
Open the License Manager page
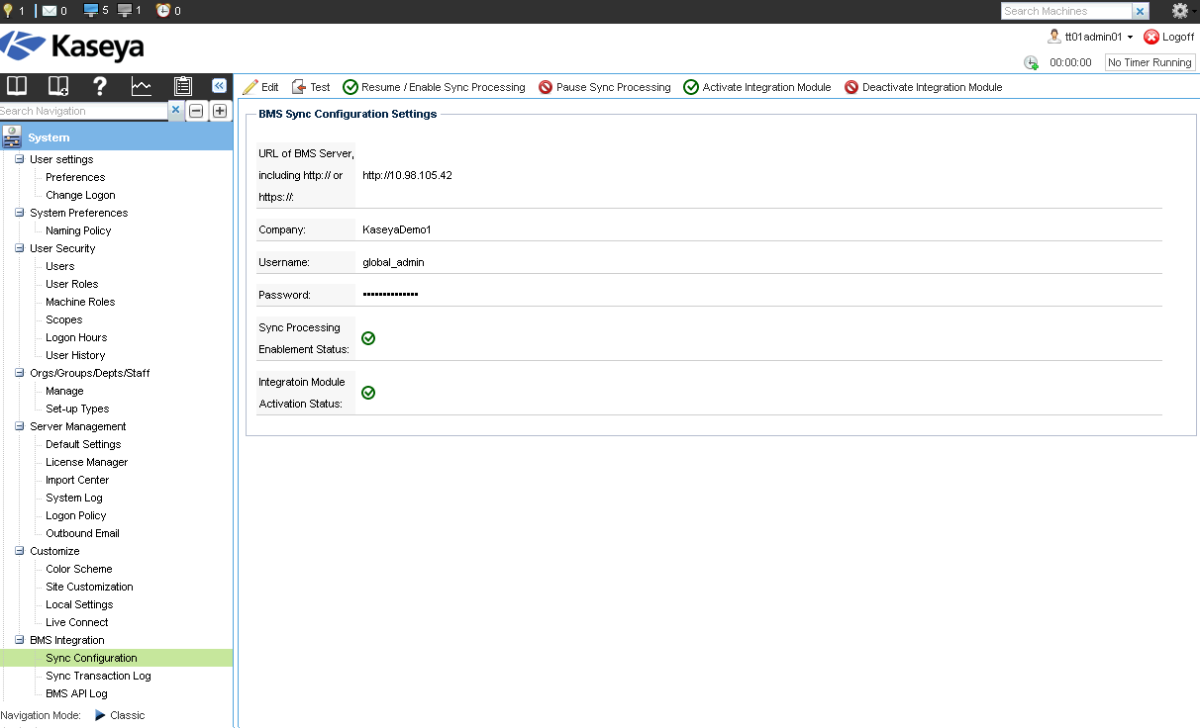(x=86, y=462)
